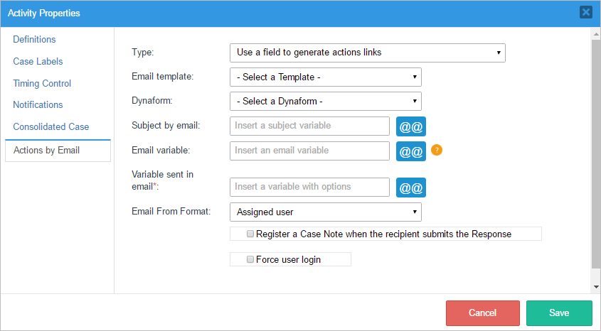Open the Timing Control tab

pos(42,84)
